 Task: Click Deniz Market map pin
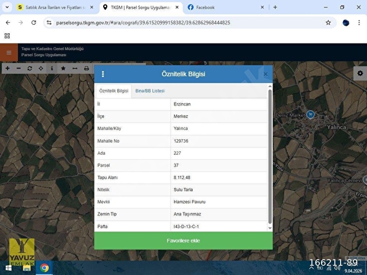(311, 115)
